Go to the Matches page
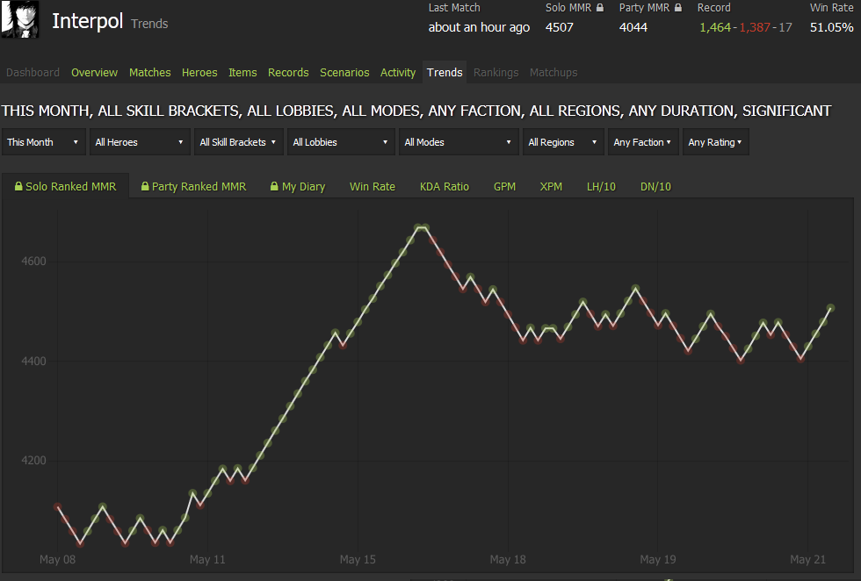The height and width of the screenshot is (581, 861). (150, 73)
